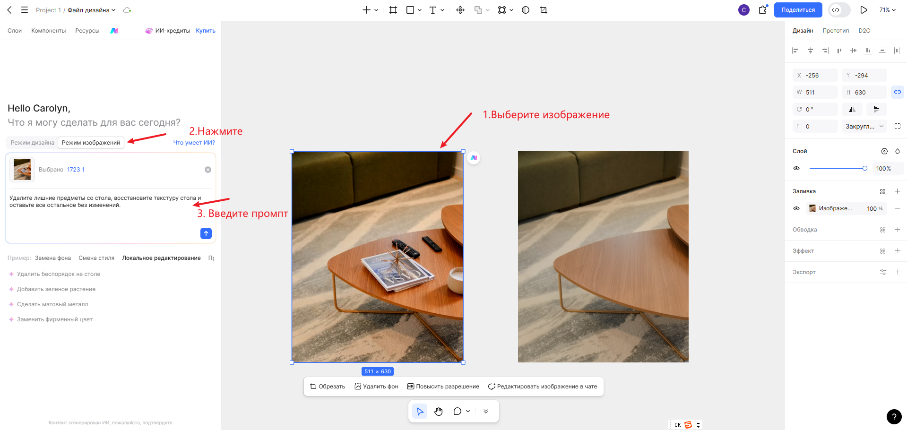907x430 pixels.
Task: Toggle the code mode switch
Action: point(839,10)
